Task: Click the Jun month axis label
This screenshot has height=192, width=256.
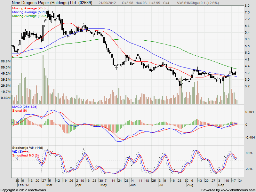Action: (x=133, y=185)
